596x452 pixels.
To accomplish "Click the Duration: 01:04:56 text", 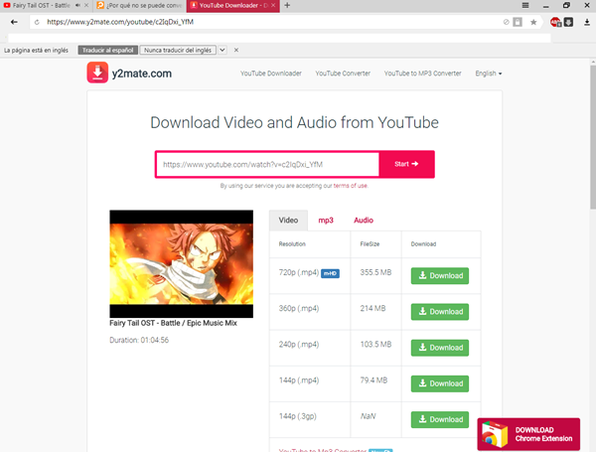I will pos(139,340).
